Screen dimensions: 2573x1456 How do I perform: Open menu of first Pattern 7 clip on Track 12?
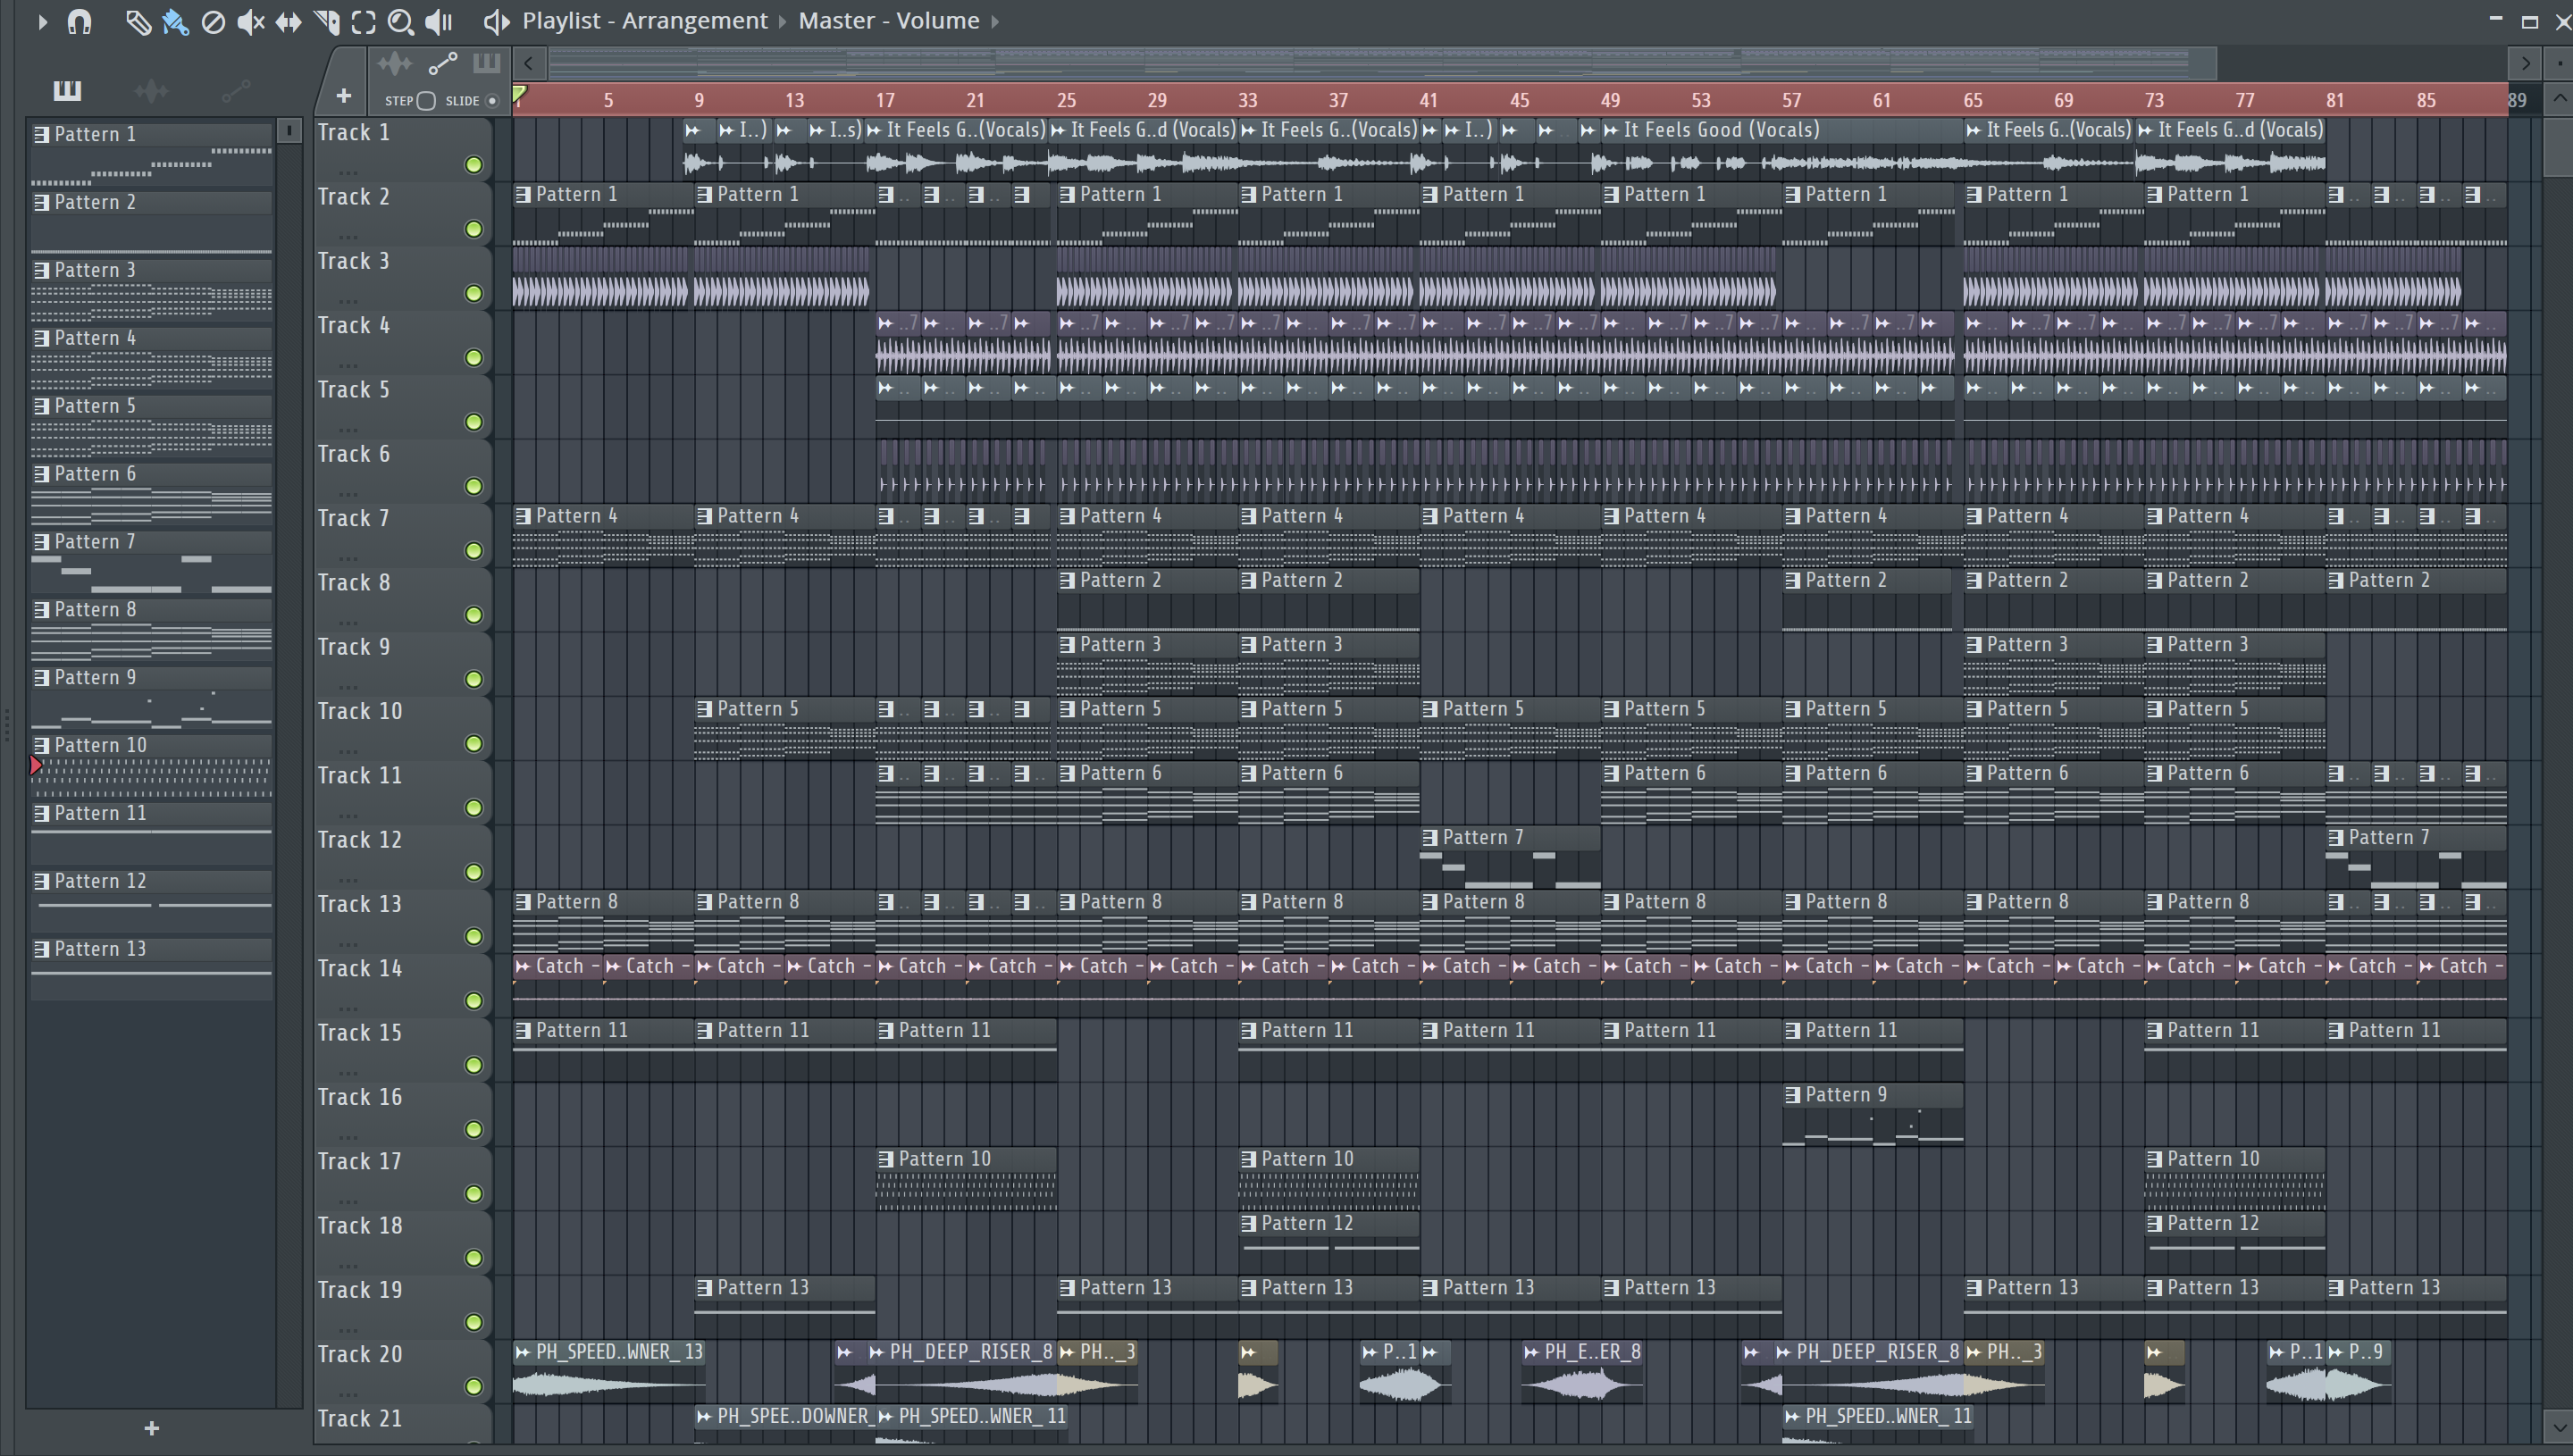[x=1430, y=838]
